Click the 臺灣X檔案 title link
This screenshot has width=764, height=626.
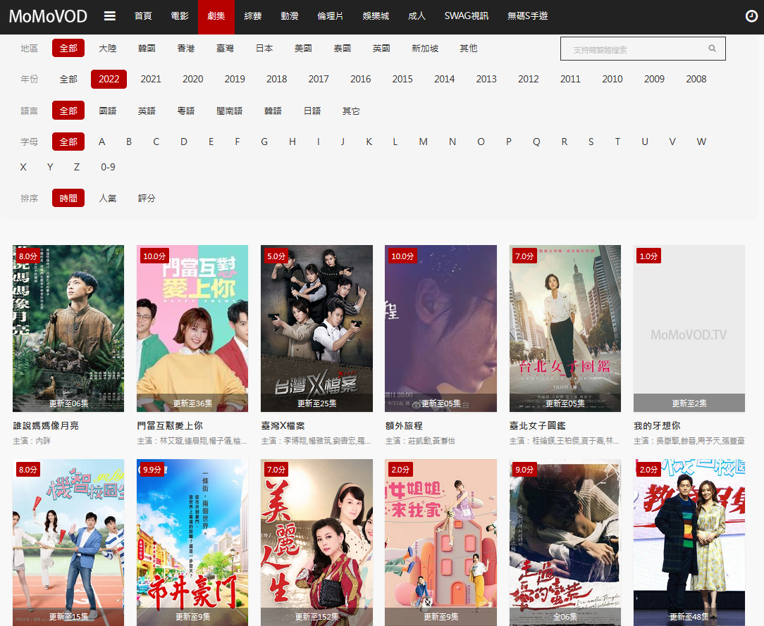click(283, 426)
